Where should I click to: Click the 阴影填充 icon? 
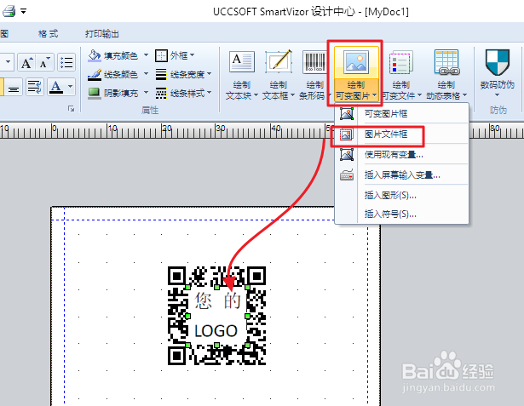(x=95, y=93)
